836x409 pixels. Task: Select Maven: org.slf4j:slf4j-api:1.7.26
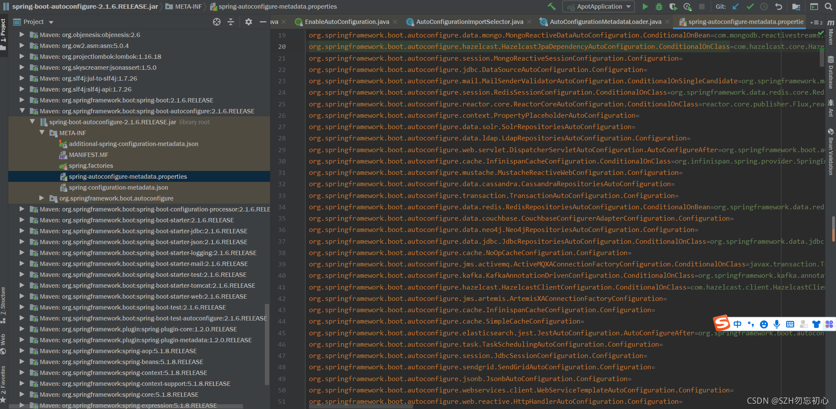click(x=85, y=89)
